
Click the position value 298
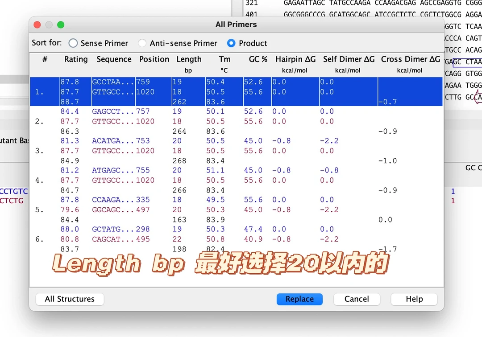[143, 229]
